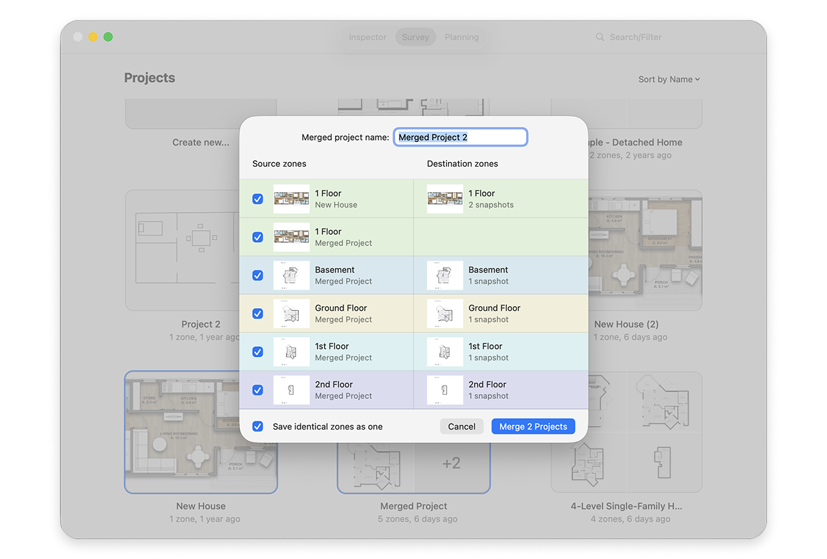The width and height of the screenshot is (827, 559).
Task: Click the search magnifier icon
Action: coord(600,37)
